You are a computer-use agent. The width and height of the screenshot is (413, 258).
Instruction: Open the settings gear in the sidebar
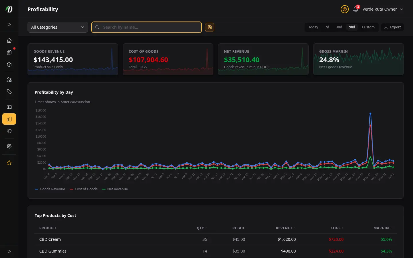pos(9,146)
